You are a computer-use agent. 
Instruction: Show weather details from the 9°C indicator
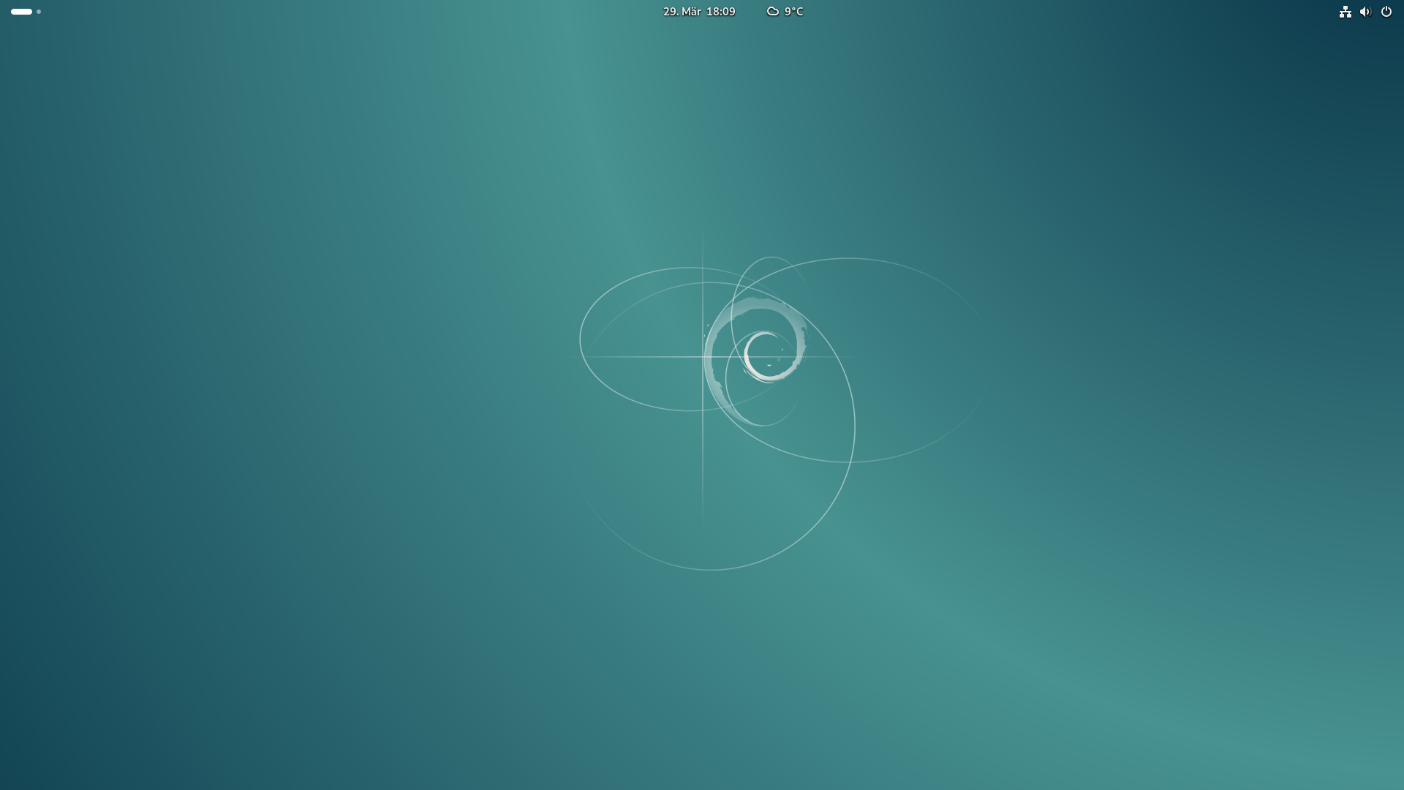[x=785, y=12]
